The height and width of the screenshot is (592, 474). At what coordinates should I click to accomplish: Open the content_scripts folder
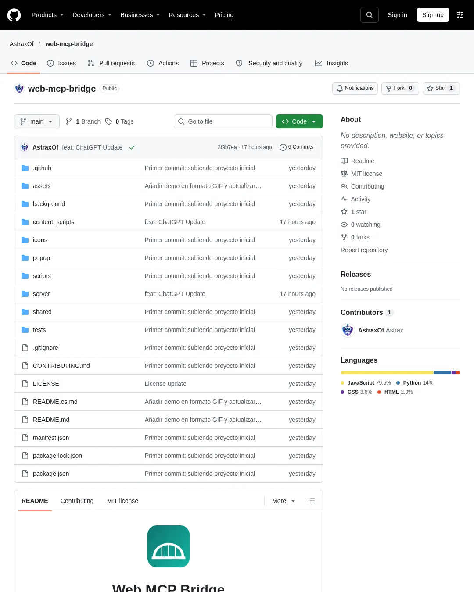point(54,222)
